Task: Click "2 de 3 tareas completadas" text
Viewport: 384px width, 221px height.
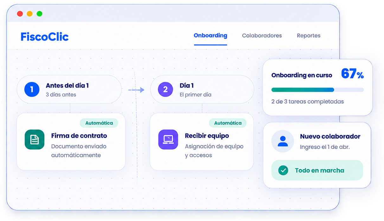Action: (x=307, y=101)
